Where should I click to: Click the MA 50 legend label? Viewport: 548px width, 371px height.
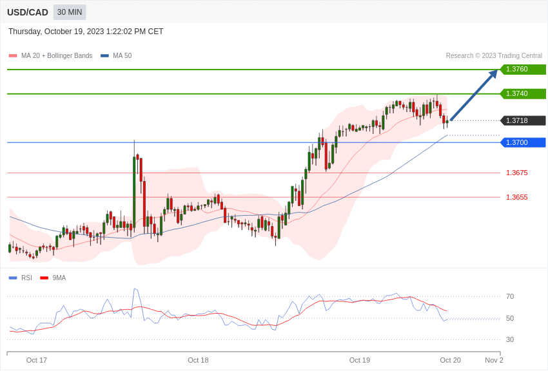(x=122, y=56)
